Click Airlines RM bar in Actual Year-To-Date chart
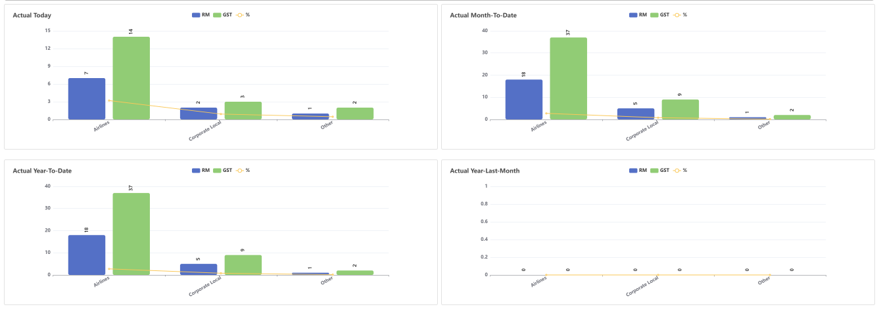This screenshot has width=881, height=313. tap(87, 255)
